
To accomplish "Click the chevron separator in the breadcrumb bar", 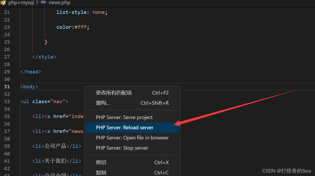I will pos(37,3).
